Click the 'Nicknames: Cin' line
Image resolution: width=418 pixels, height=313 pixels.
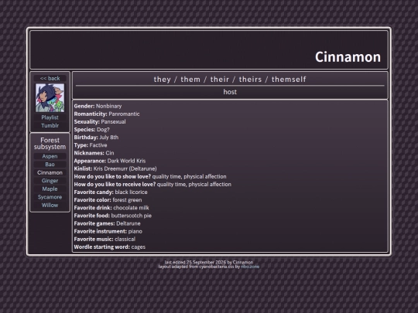coord(94,153)
